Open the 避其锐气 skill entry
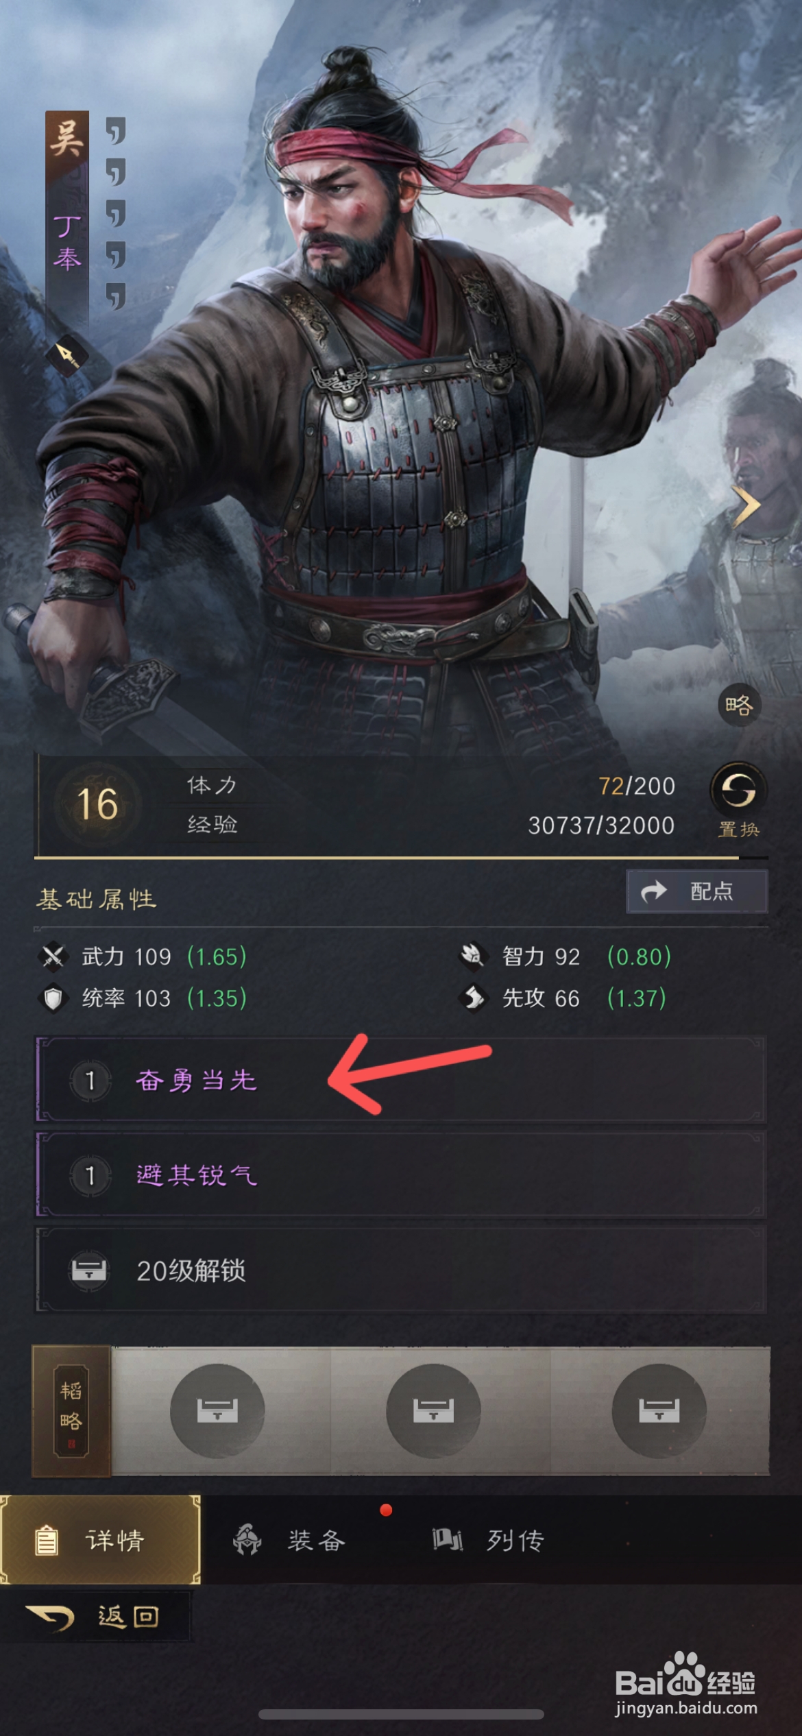The height and width of the screenshot is (1736, 802). (400, 1175)
